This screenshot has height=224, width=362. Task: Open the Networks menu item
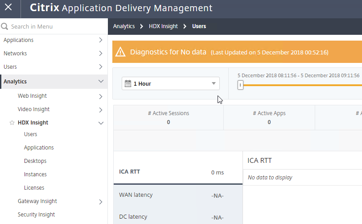point(15,54)
